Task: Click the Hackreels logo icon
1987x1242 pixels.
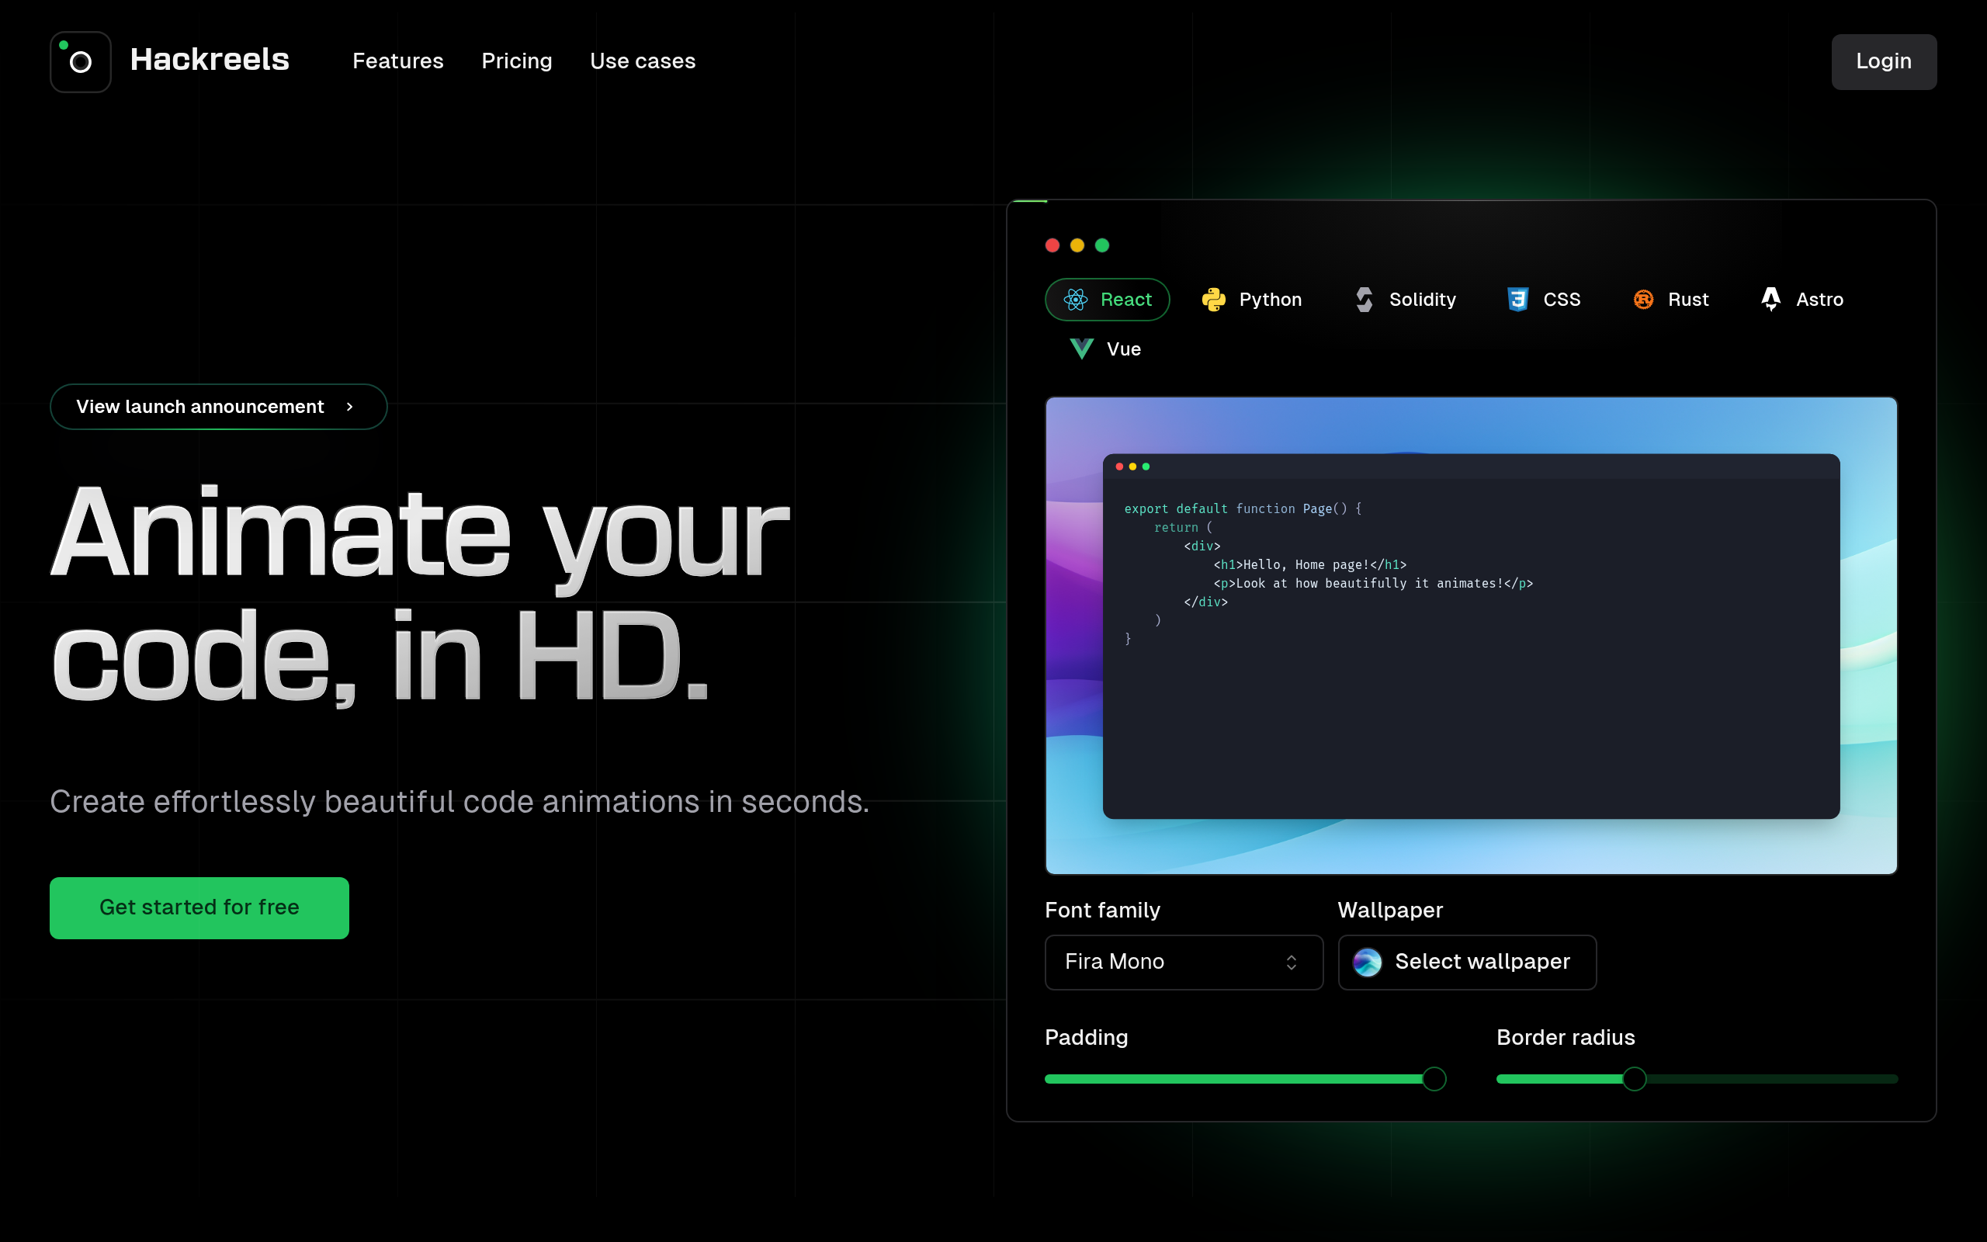Action: tap(81, 61)
